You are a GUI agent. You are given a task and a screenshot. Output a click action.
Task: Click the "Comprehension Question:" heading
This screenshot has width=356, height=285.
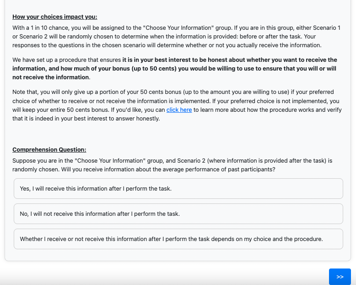click(49, 150)
